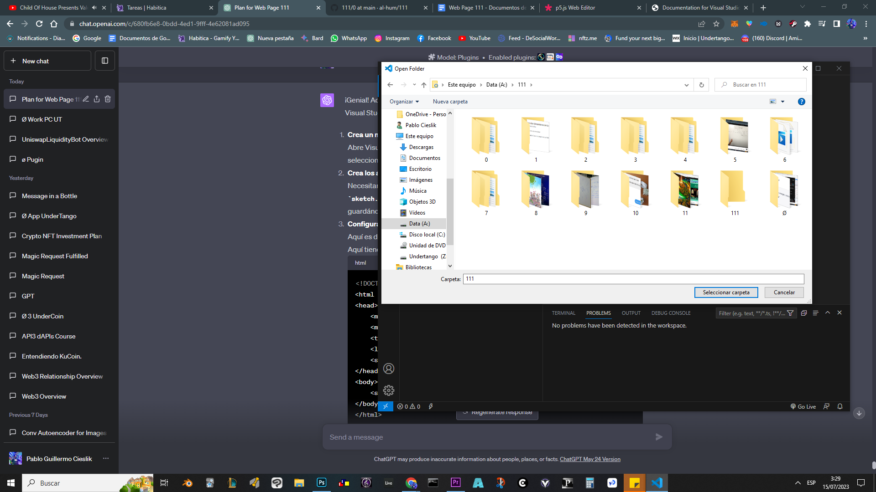Open VS Code notifications bell
Viewport: 876px width, 492px height.
pyautogui.click(x=840, y=406)
